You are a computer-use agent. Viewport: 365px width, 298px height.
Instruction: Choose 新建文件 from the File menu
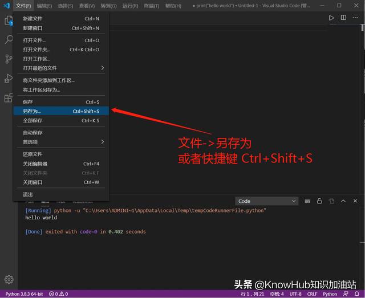(61, 19)
